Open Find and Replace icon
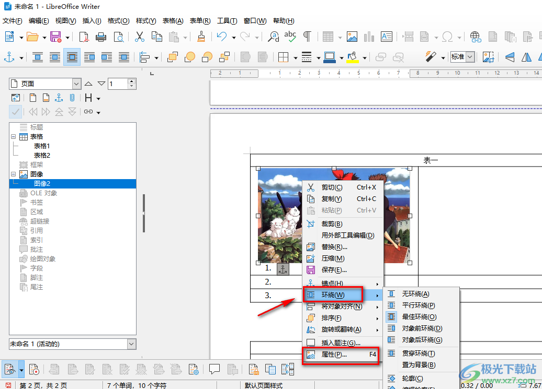Image resolution: width=542 pixels, height=389 pixels. (x=274, y=37)
